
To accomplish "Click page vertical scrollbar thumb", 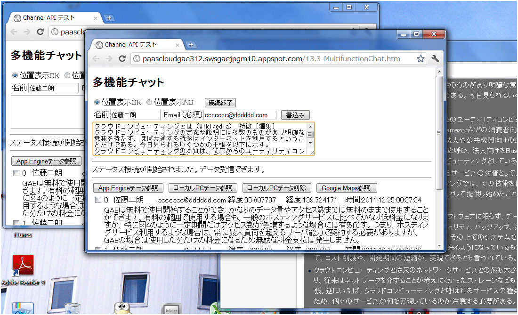I will [439, 133].
